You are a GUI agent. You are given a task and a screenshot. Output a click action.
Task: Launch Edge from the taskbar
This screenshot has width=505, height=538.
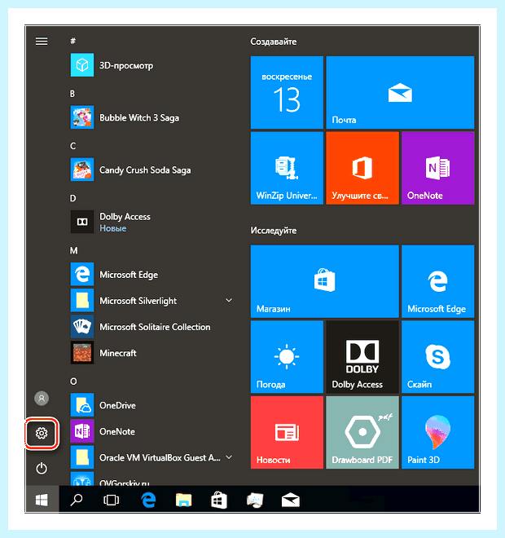pos(148,500)
